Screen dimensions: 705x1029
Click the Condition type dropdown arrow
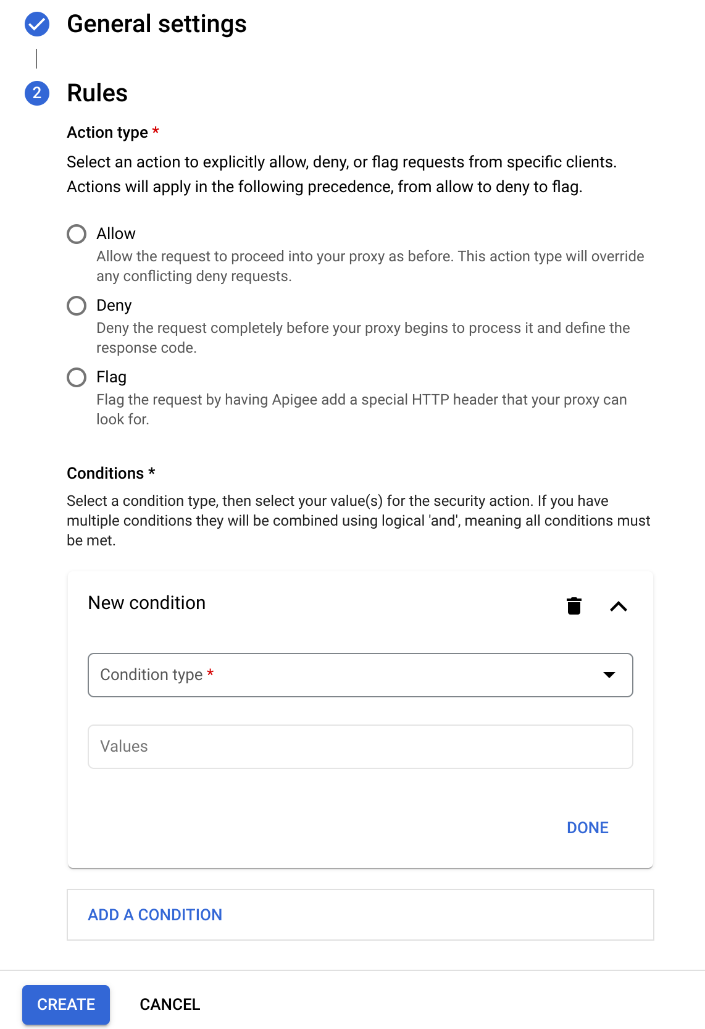tap(609, 675)
